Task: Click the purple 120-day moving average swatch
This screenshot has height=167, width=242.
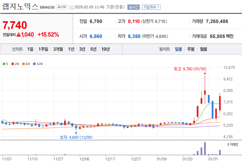Action: pos(34,64)
